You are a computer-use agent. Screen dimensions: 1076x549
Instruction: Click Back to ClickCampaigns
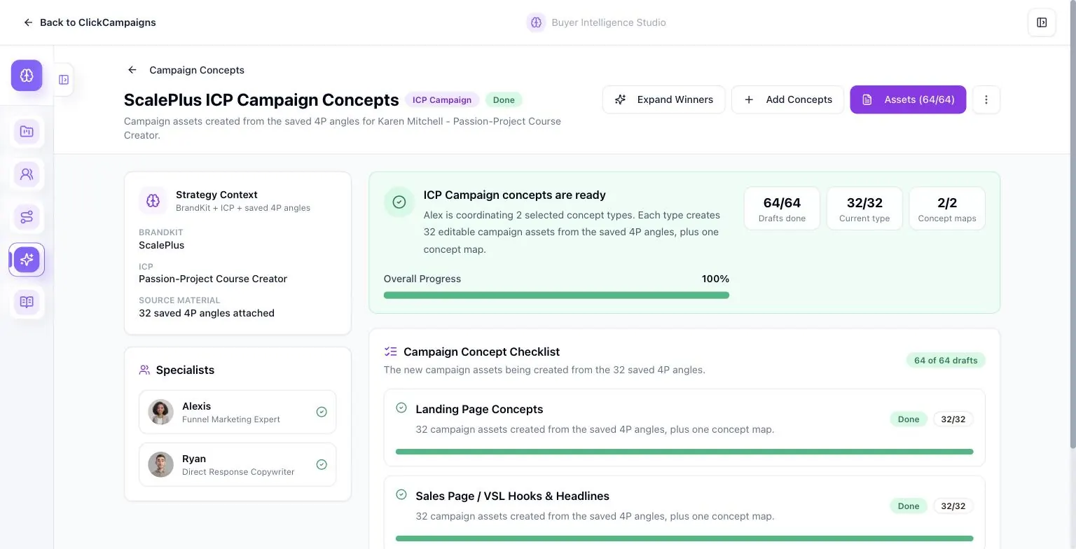click(x=90, y=22)
